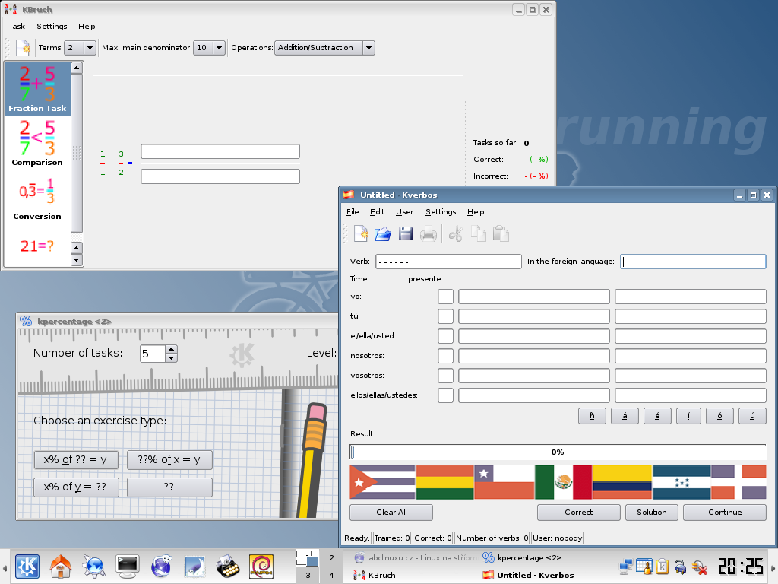Toggle the checkbox in the vosotros: row
This screenshot has height=584, width=778.
(445, 376)
